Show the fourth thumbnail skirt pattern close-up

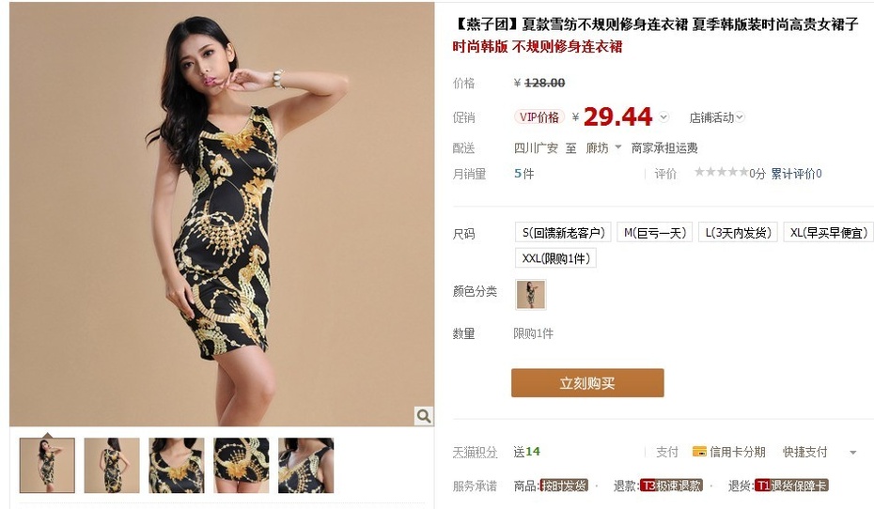point(241,465)
